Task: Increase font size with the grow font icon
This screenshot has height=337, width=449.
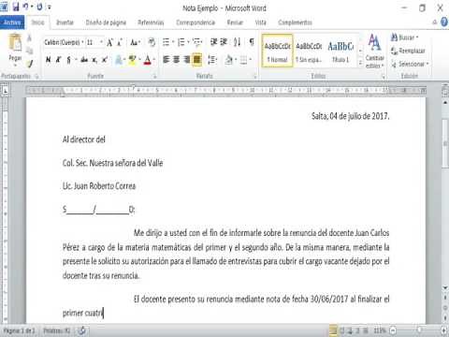Action: 109,42
